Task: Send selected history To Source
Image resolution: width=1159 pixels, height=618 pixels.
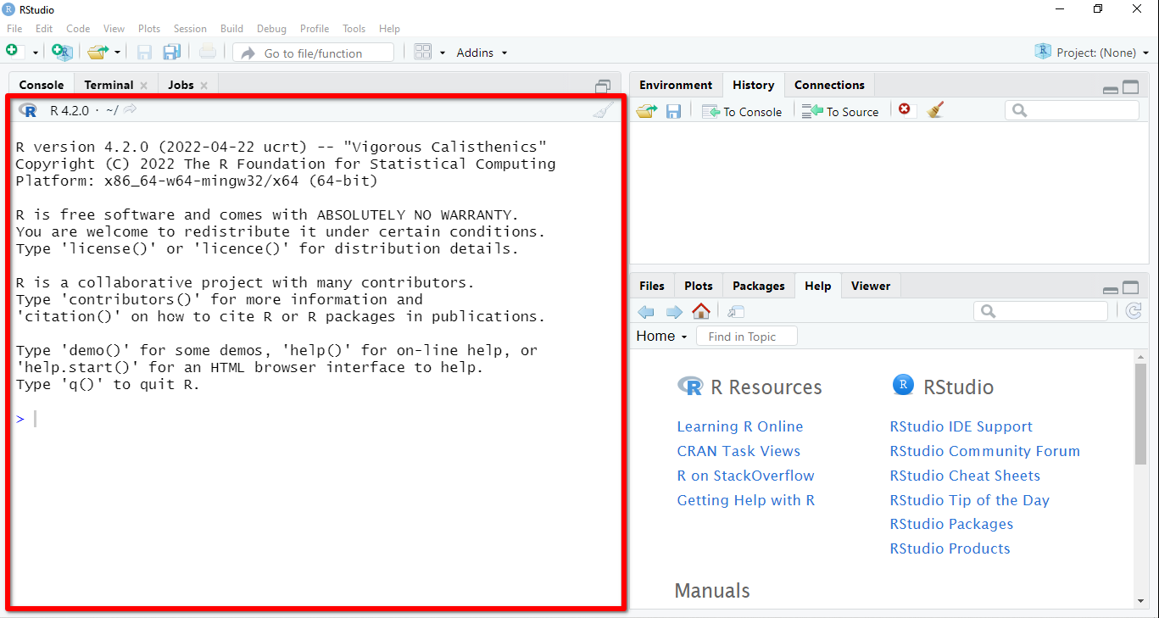Action: 840,111
